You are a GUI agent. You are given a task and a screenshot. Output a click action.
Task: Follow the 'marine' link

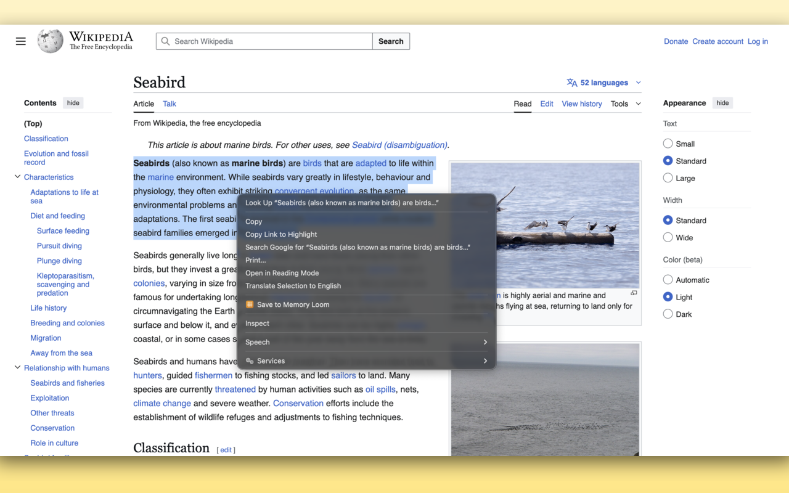click(x=161, y=177)
